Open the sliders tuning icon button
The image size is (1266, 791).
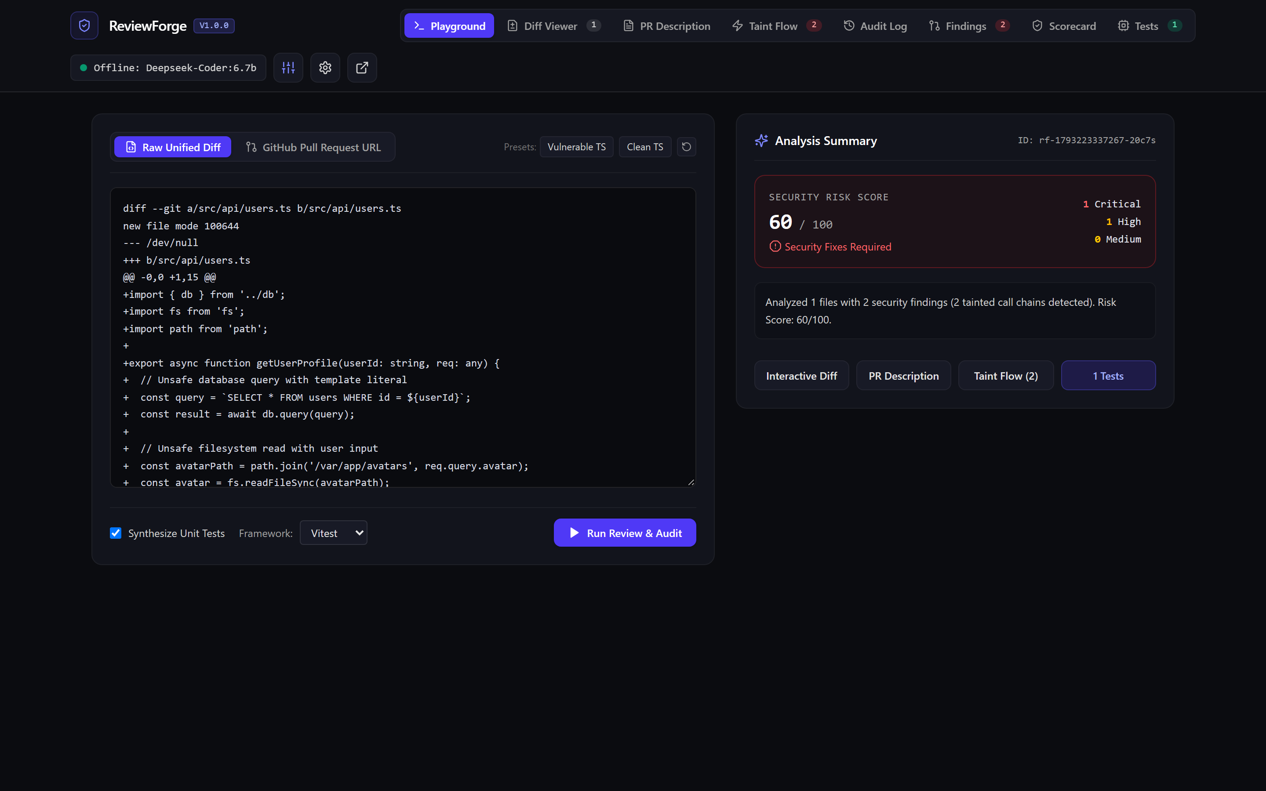point(288,68)
